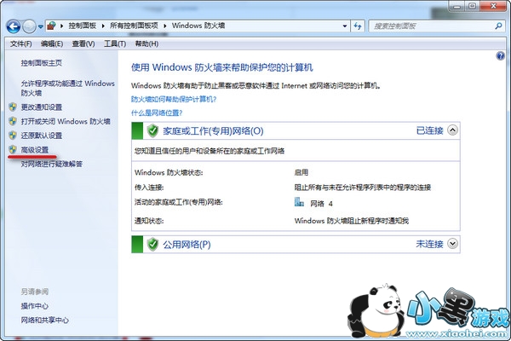Click 公用网络(P) header title
This screenshot has height=341, width=511.
187,245
